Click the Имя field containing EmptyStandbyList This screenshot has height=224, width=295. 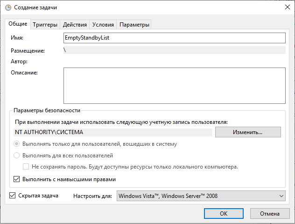coord(174,38)
